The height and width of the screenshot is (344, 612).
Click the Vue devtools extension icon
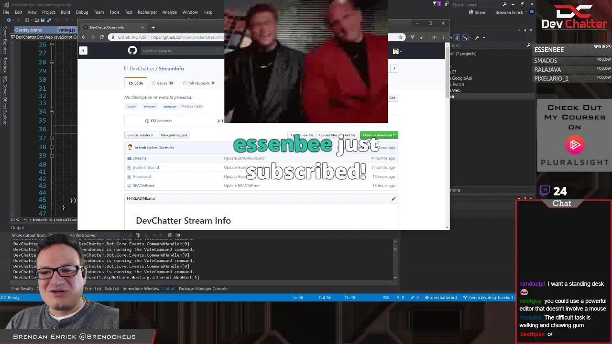(x=412, y=37)
